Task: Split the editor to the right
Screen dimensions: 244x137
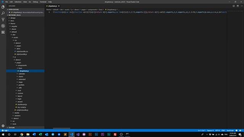Action: (x=238, y=6)
